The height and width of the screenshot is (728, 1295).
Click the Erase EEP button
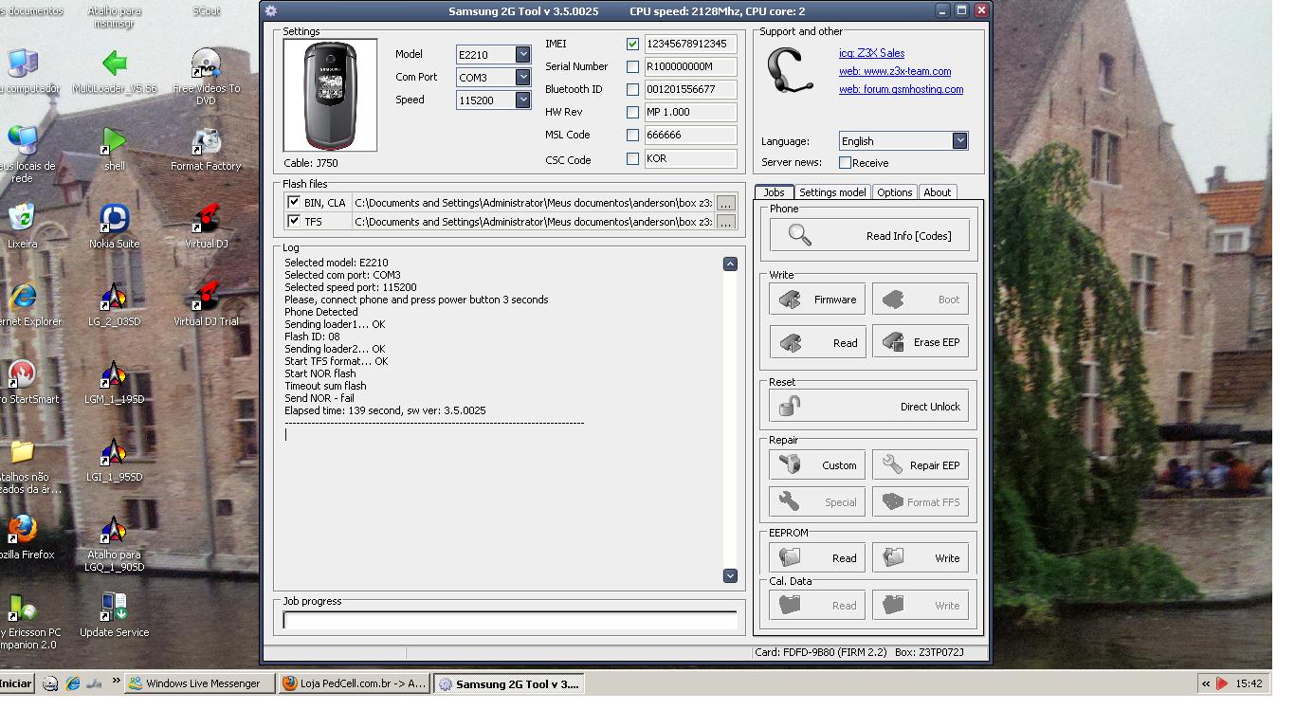click(x=921, y=342)
